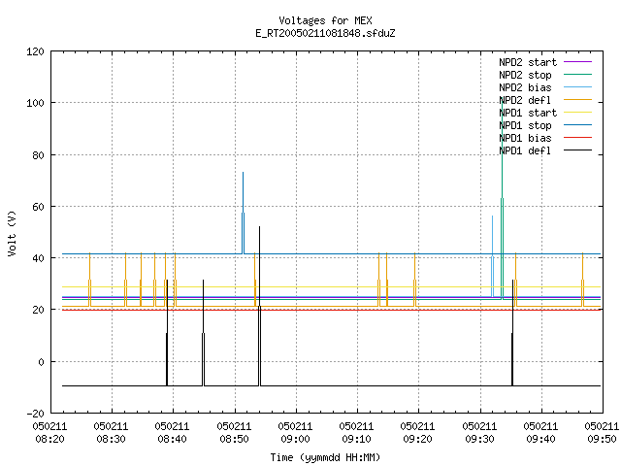
Task: Click the x-axis tick label 09:20
Action: click(x=418, y=439)
